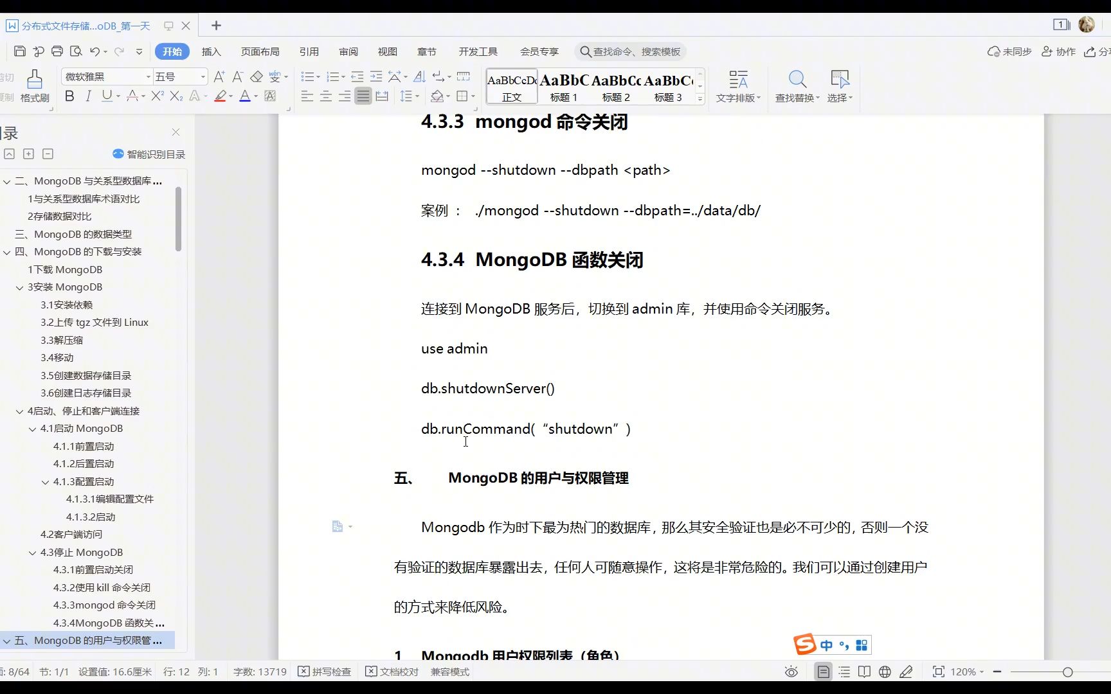Viewport: 1111px width, 694px height.
Task: Switch to outline view icon
Action: point(844,672)
